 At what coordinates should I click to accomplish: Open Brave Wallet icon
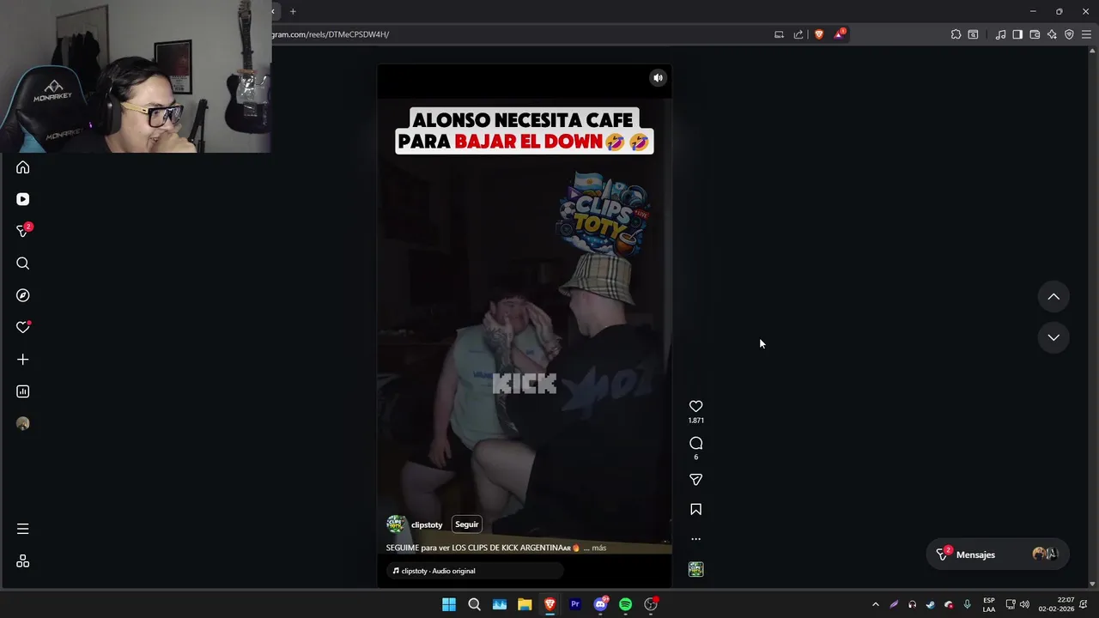coord(1035,34)
